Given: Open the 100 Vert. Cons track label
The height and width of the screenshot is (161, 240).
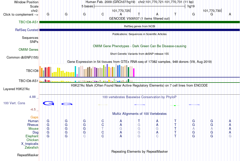Looking at the screenshot, I should [x=14, y=103].
